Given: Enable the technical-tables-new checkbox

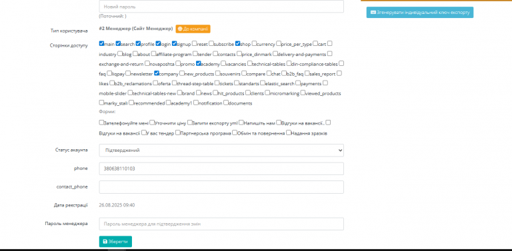Looking at the screenshot, I should click(130, 93).
